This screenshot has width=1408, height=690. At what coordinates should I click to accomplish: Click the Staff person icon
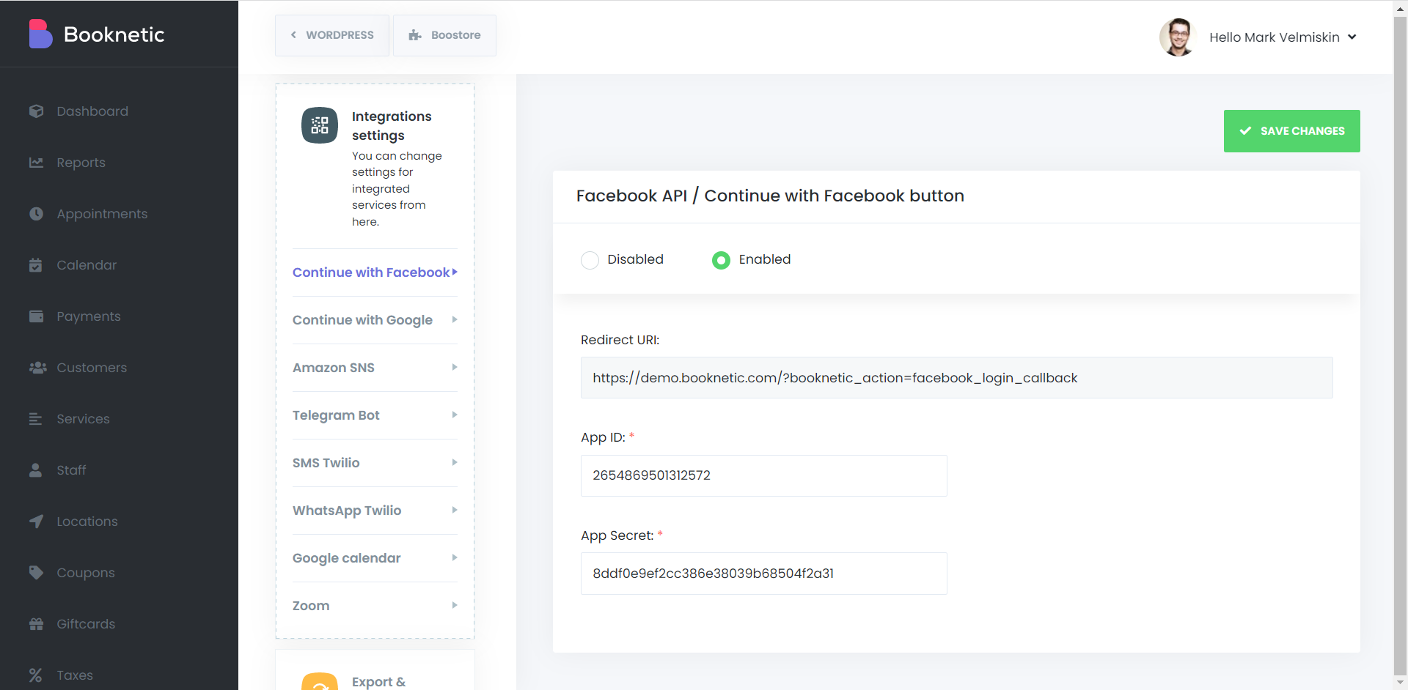[x=35, y=470]
